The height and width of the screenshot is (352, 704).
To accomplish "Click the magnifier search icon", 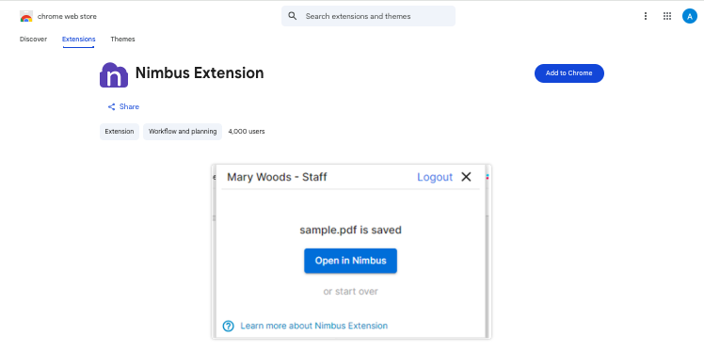I will pyautogui.click(x=293, y=16).
